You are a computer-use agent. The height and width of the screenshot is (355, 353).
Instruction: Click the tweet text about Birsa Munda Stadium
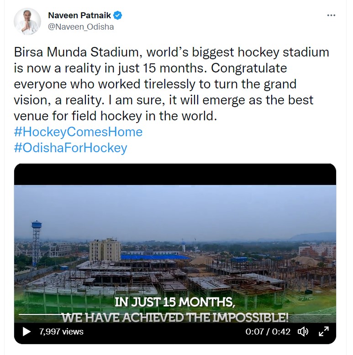click(171, 84)
